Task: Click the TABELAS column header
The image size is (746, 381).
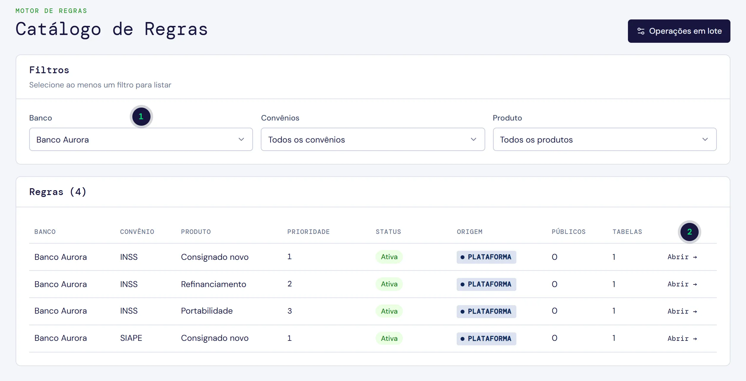Action: tap(627, 232)
